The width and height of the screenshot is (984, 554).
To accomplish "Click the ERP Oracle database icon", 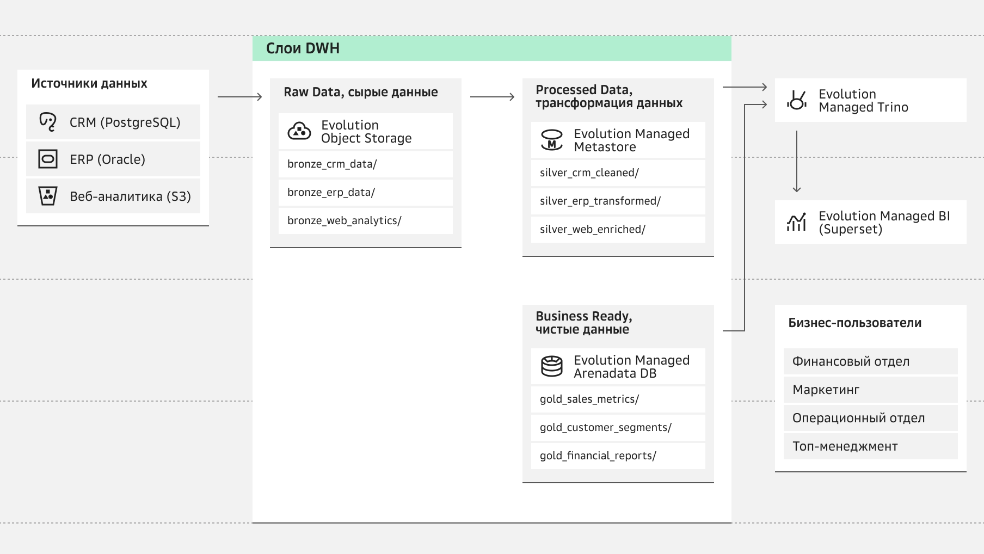I will 48,159.
